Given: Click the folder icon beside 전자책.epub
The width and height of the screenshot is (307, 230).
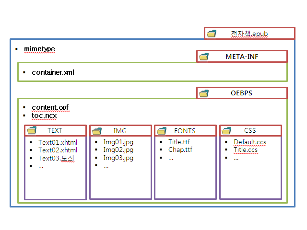Looking at the screenshot, I should coord(212,34).
